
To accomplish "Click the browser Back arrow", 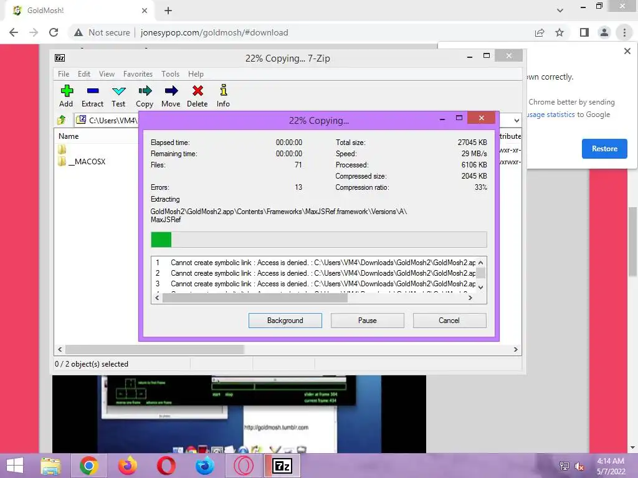I will coord(14,32).
